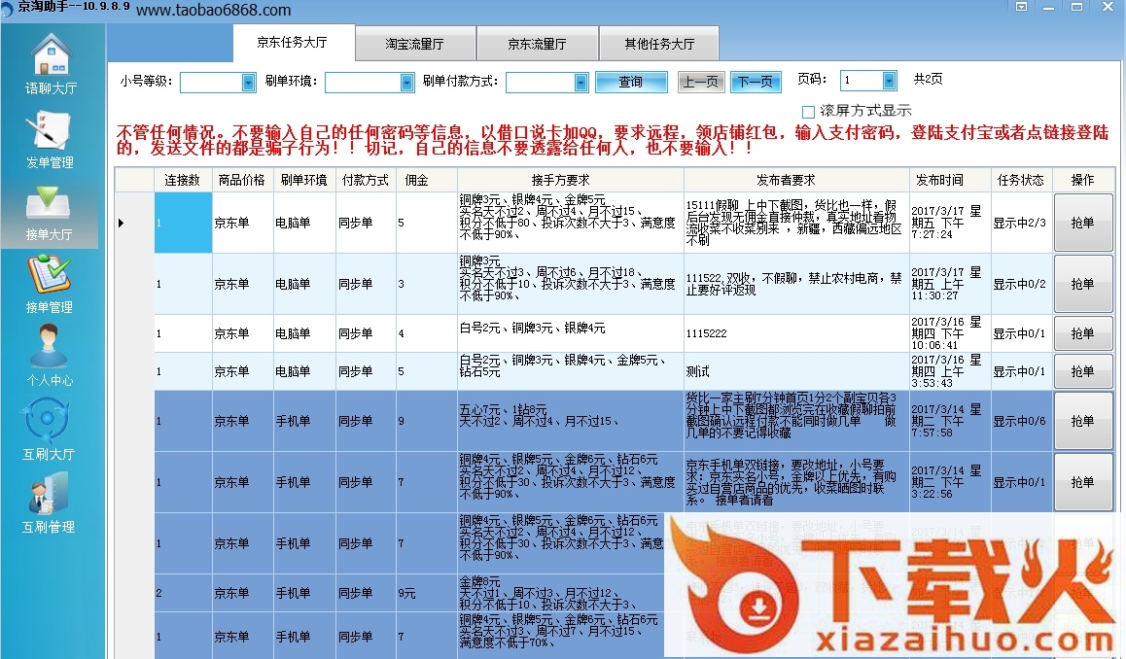Expand the 刷单付款方式 dropdown
Viewport: 1126px width, 659px height.
pyautogui.click(x=581, y=83)
